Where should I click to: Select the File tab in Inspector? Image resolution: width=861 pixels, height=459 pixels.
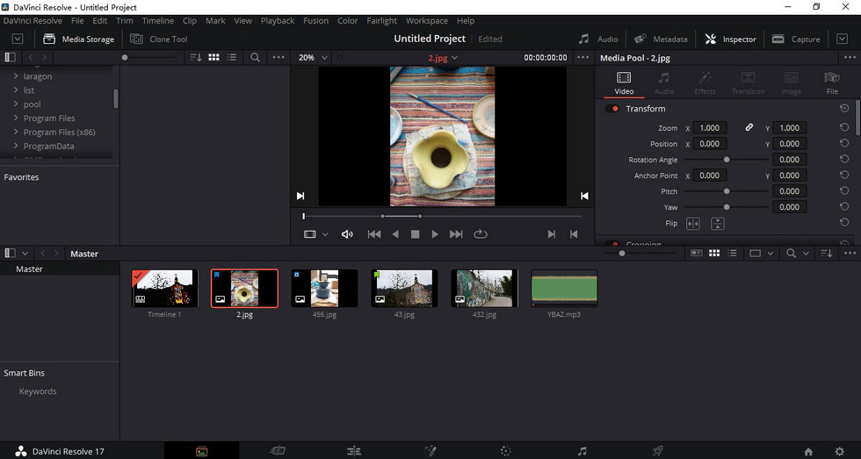(x=833, y=83)
